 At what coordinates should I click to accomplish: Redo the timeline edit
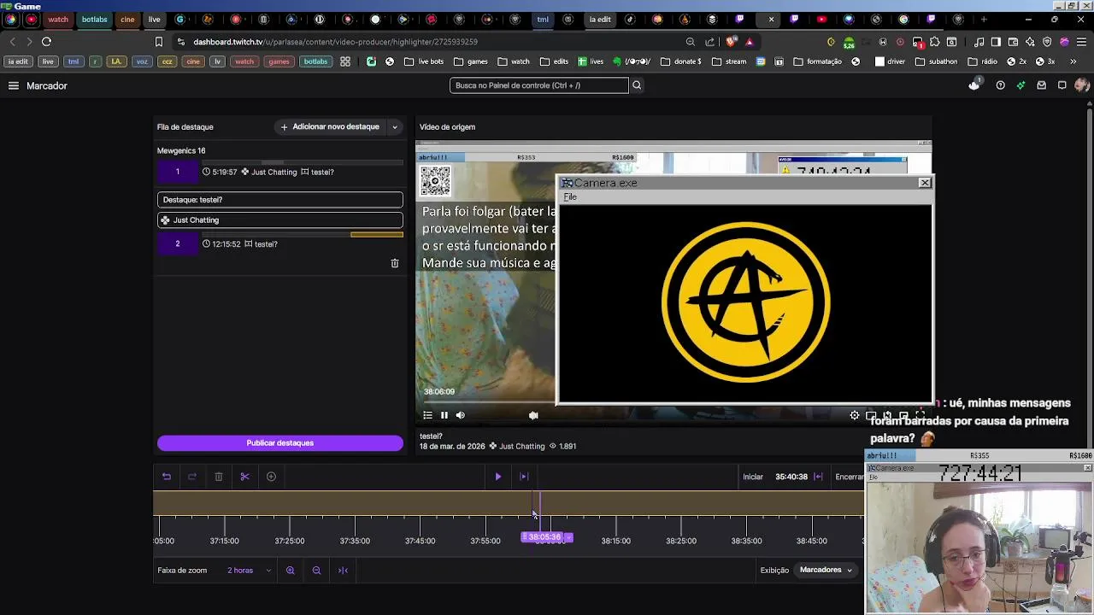[x=192, y=477]
